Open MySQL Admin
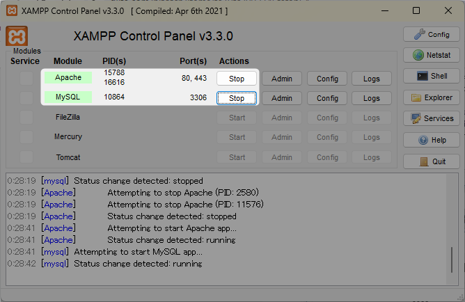Image resolution: width=465 pixels, height=302 pixels. click(x=282, y=98)
